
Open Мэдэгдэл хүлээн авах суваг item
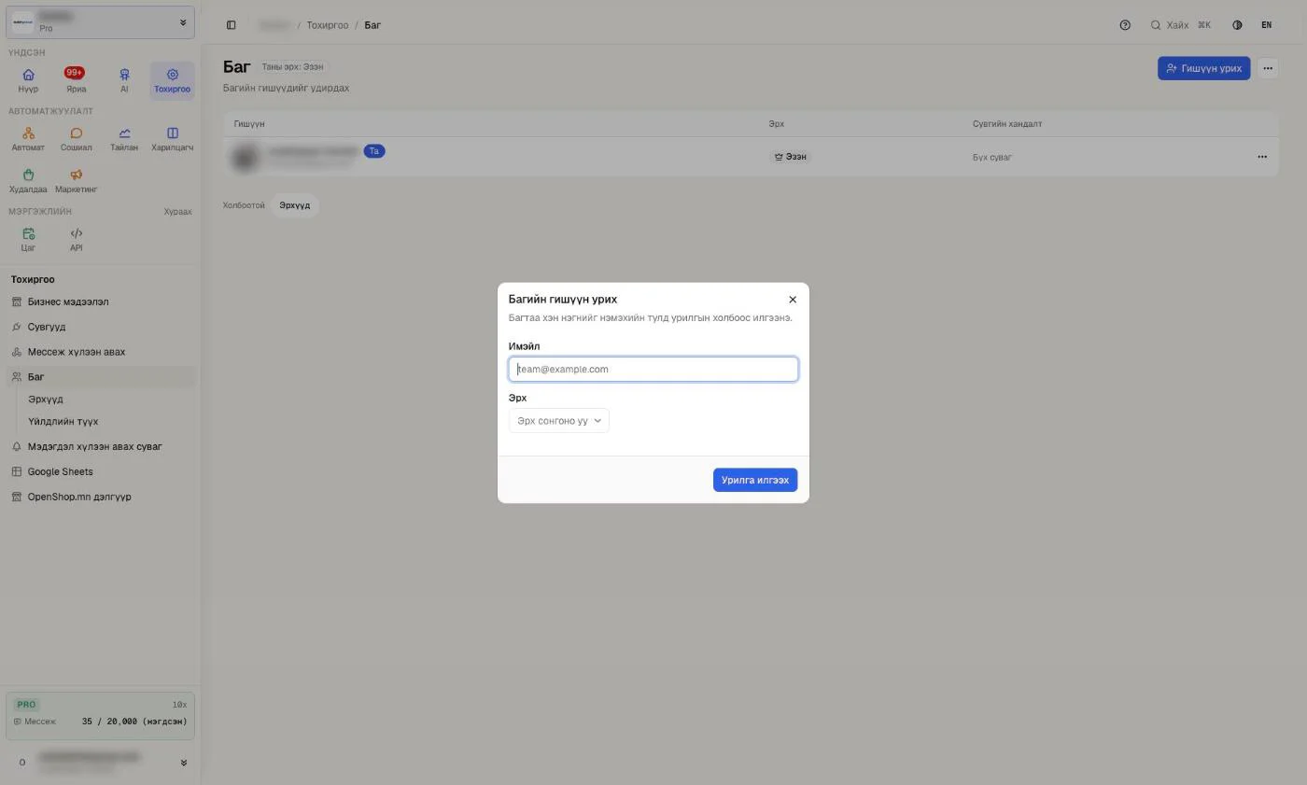pos(100,447)
